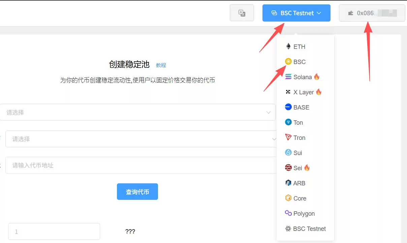
Task: Select the ARB network icon
Action: coord(288,183)
